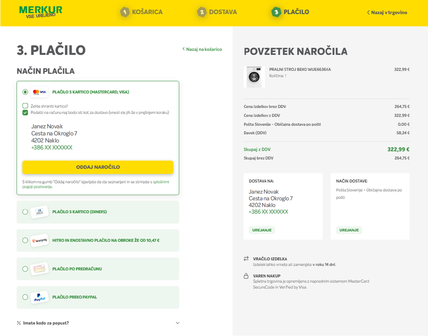Click the Leanpay logo icon
Screen dimensions: 428x336
39,240
